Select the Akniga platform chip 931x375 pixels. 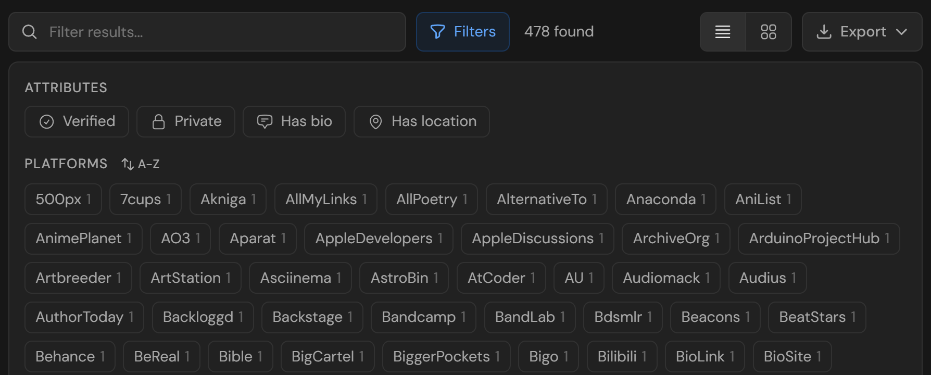(228, 199)
